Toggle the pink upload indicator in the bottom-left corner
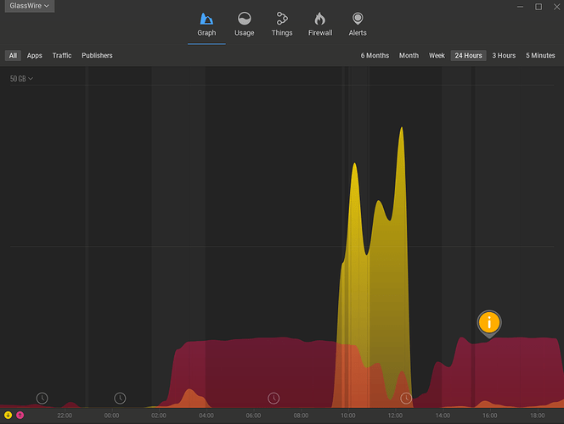Screen dimensions: 564x424 pos(20,416)
